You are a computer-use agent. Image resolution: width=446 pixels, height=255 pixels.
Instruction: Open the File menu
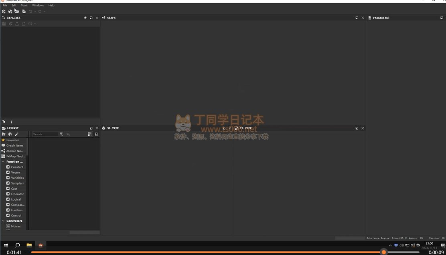pyautogui.click(x=5, y=5)
